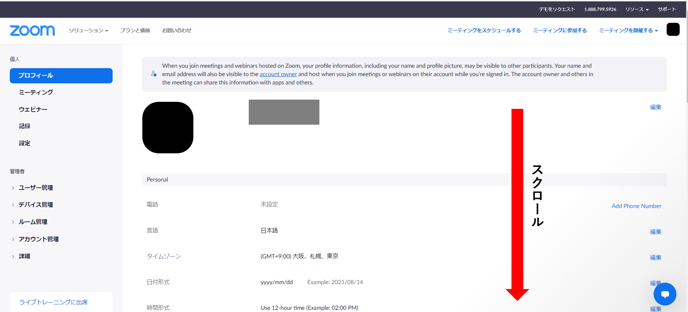Expand the アカウント管理 section
This screenshot has height=312, width=688.
point(38,239)
